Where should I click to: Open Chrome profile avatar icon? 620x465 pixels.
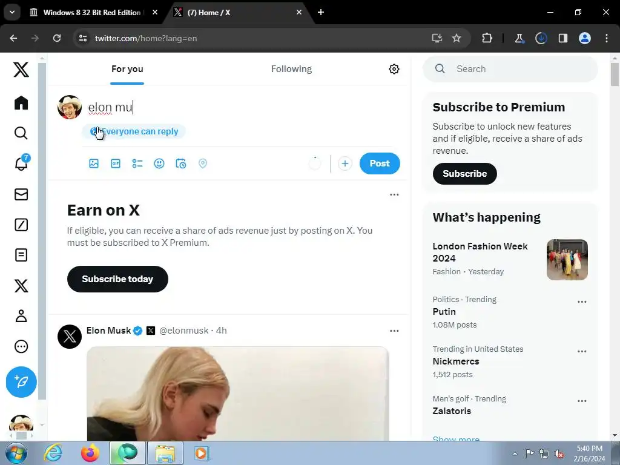(x=585, y=38)
